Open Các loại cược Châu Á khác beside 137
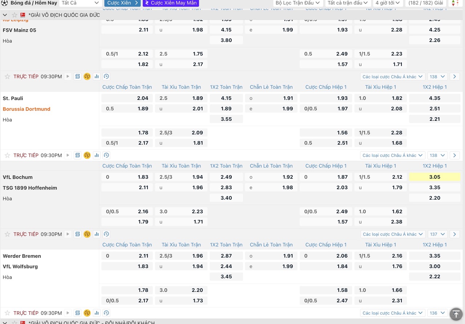This screenshot has height=324, width=465. 393,234
